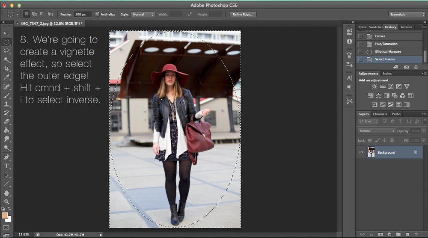Select the Lasso tool
Image resolution: width=428 pixels, height=238 pixels.
6,51
